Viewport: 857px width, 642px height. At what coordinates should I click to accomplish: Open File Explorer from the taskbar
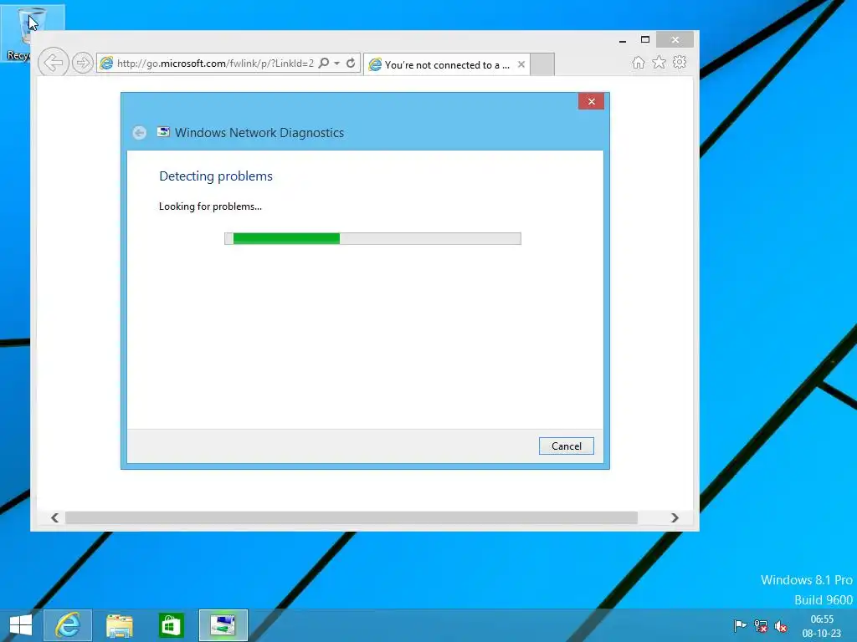[x=119, y=625]
